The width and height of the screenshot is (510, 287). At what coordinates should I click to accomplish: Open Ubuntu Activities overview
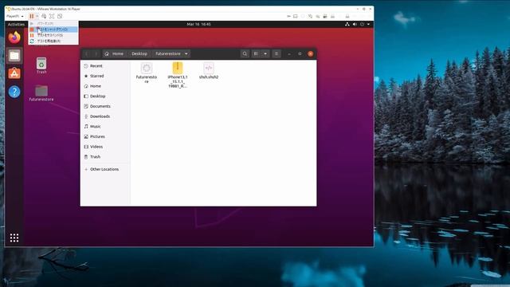pos(16,25)
